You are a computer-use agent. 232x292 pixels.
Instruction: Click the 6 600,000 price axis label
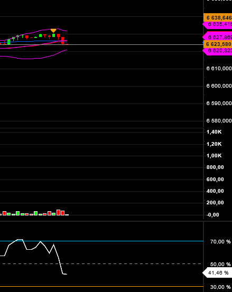click(x=219, y=86)
